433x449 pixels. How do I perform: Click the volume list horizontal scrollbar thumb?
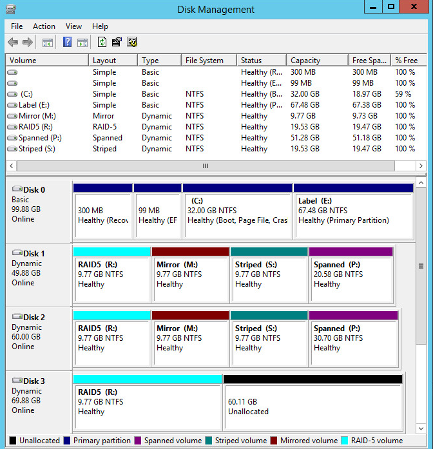click(206, 166)
